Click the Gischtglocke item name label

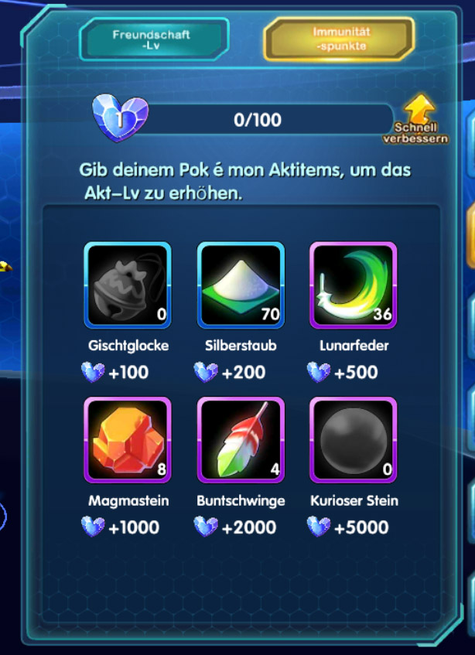pos(128,346)
